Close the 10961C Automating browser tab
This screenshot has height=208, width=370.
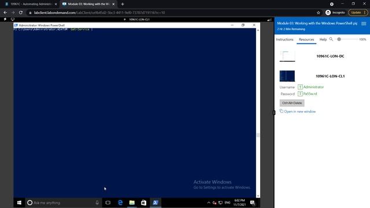click(x=55, y=4)
